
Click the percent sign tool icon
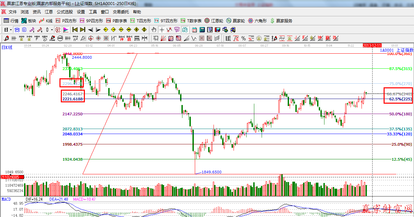[x=243, y=38]
